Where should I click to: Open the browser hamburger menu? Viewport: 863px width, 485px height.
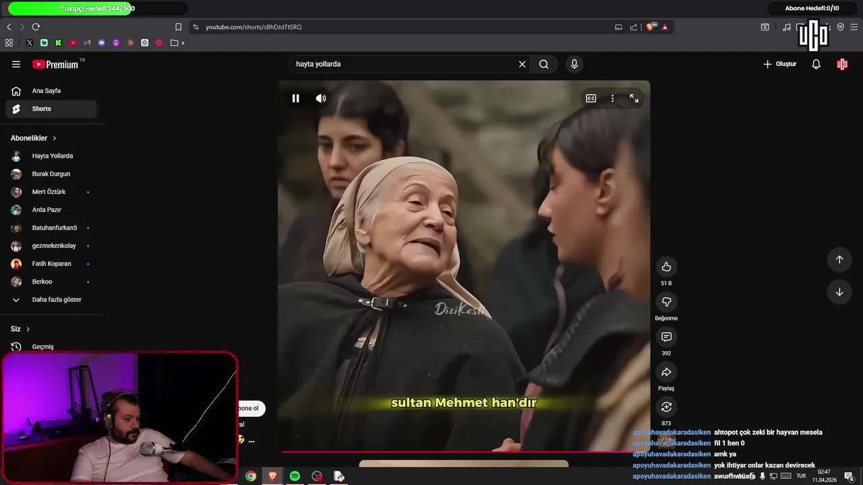854,27
